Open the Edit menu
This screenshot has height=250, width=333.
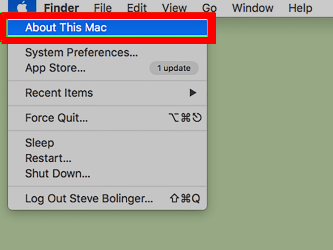(x=137, y=8)
